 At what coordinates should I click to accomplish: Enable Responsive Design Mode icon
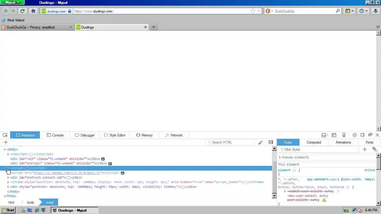(344, 135)
